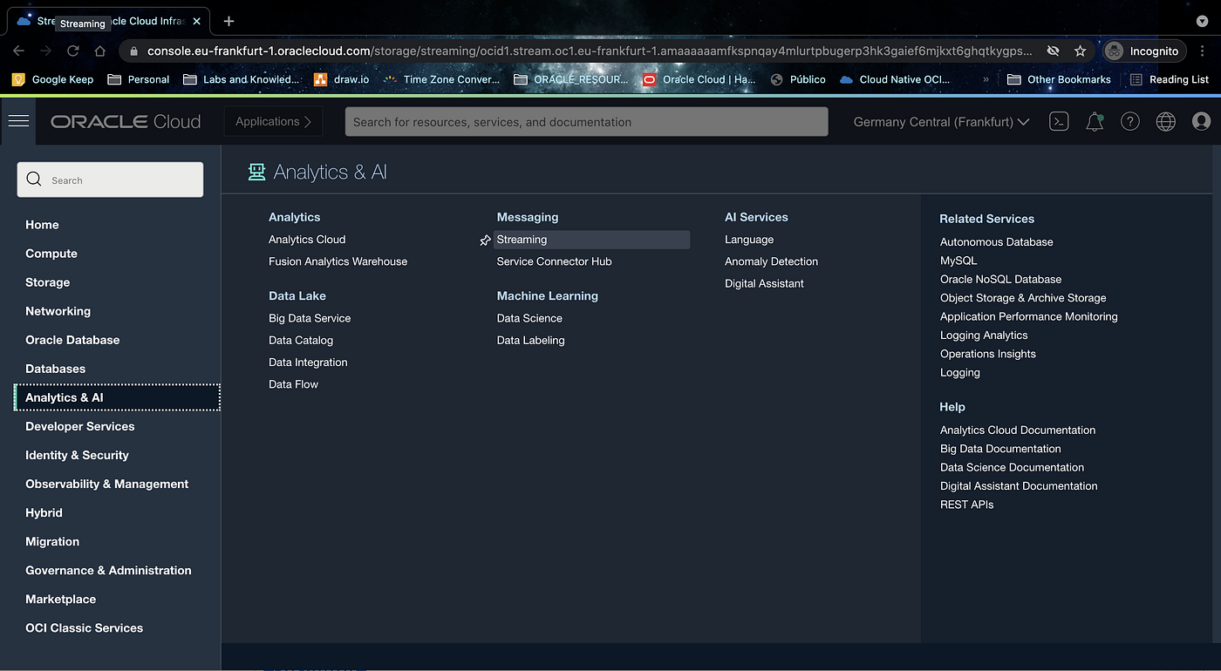The height and width of the screenshot is (671, 1221).
Task: Open a new browser tab
Action: (x=229, y=21)
